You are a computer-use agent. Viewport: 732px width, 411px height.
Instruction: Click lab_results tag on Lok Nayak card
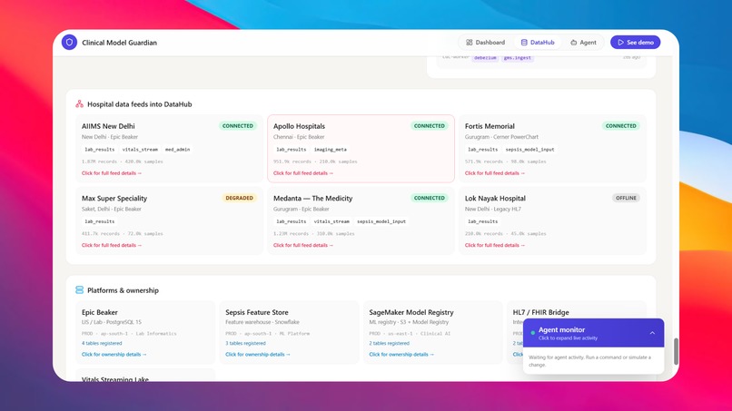pyautogui.click(x=483, y=221)
